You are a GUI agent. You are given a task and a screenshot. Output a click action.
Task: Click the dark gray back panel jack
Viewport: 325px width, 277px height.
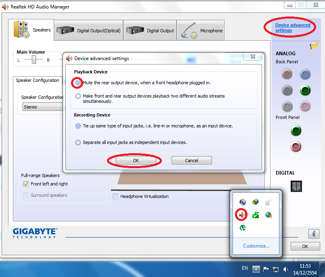point(287,90)
